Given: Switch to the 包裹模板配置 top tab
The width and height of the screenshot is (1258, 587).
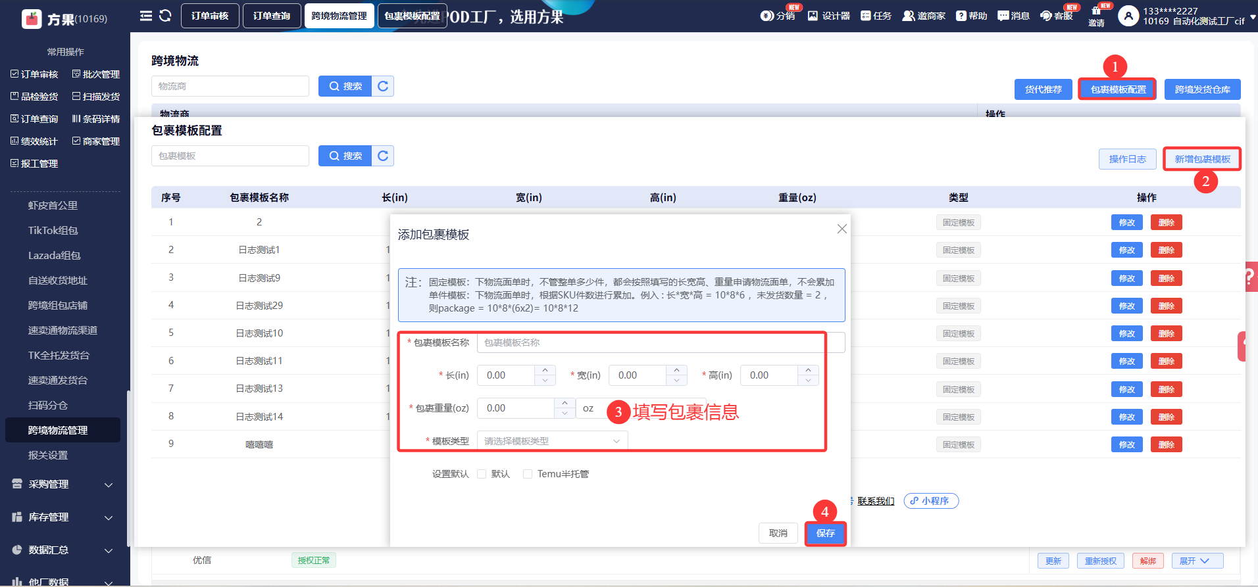Looking at the screenshot, I should (x=412, y=16).
